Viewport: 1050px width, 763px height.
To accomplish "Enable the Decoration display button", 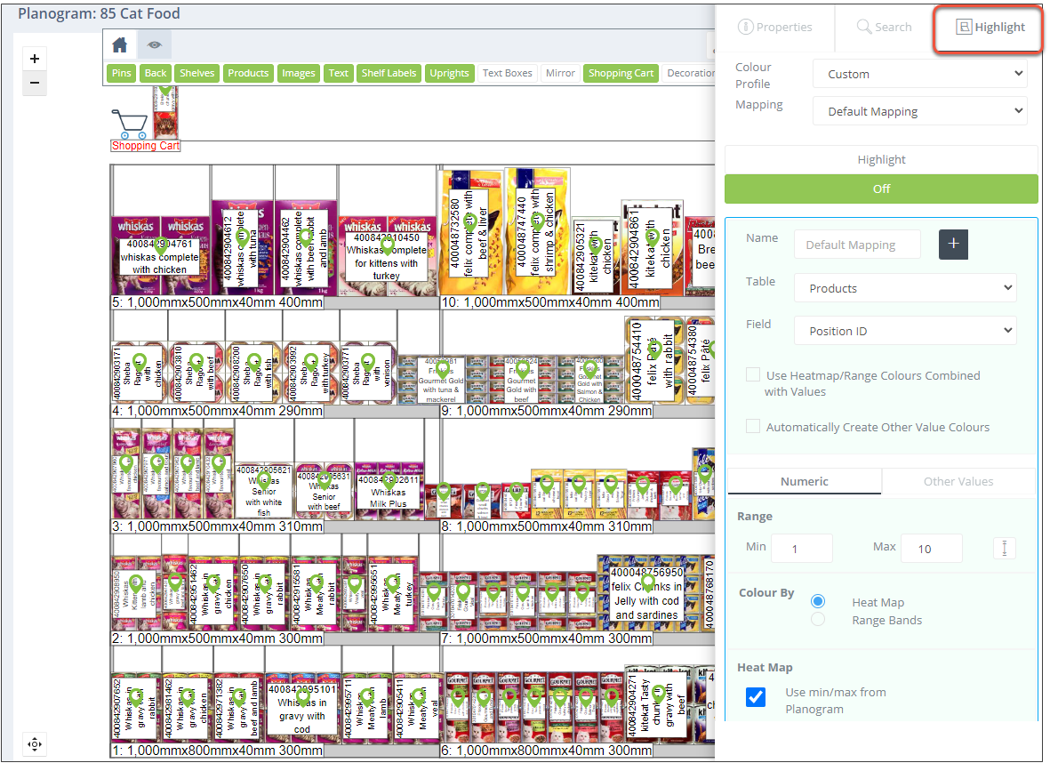I will 690,73.
